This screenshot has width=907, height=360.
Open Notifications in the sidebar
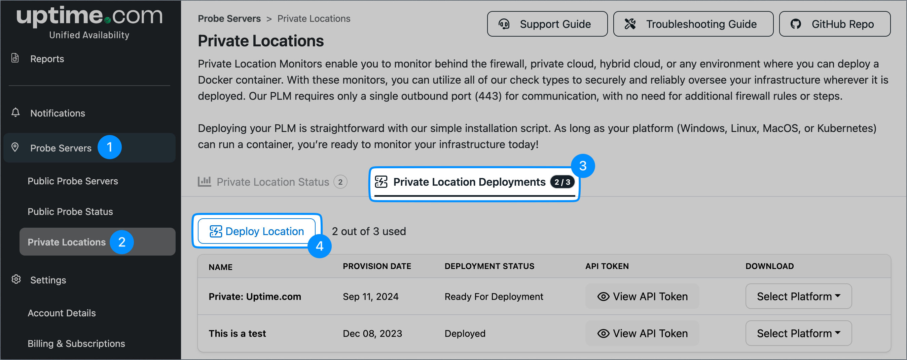[x=58, y=113]
